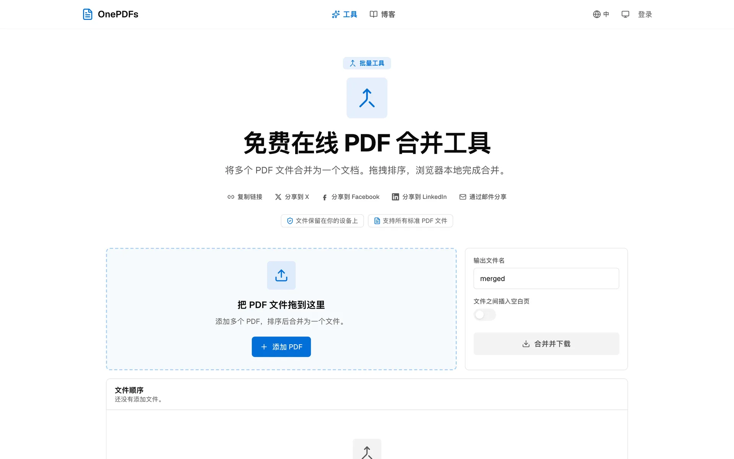Focus the 输出文件名 input containing merged
This screenshot has height=459, width=734.
(x=546, y=278)
